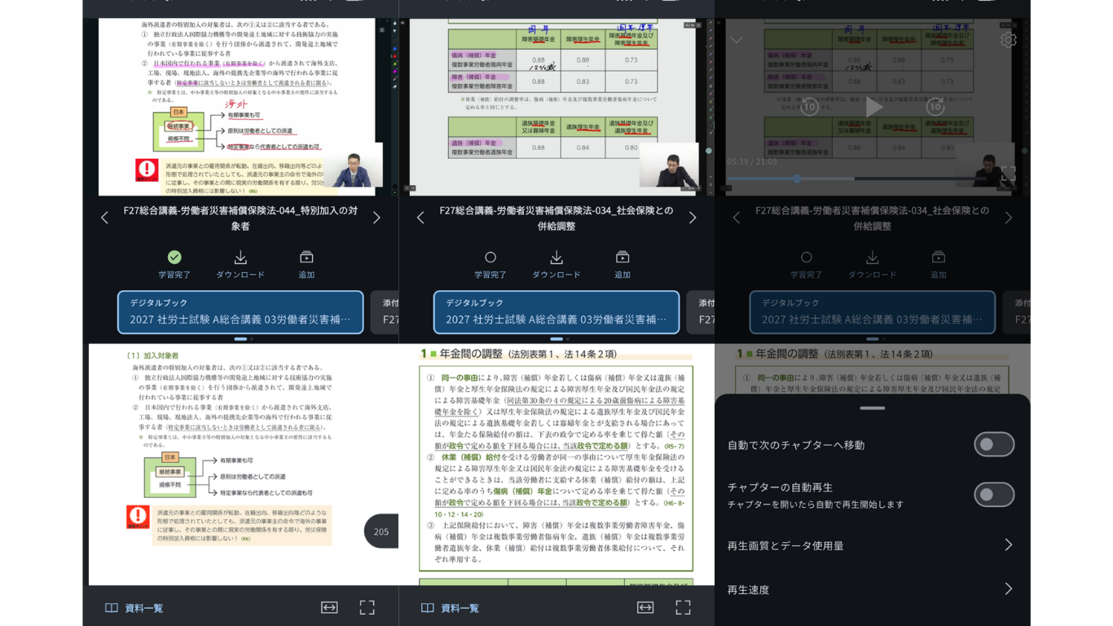Image resolution: width=1113 pixels, height=626 pixels.
Task: Open 資料一覧 below the 加入対象者 page
Action: (x=134, y=608)
